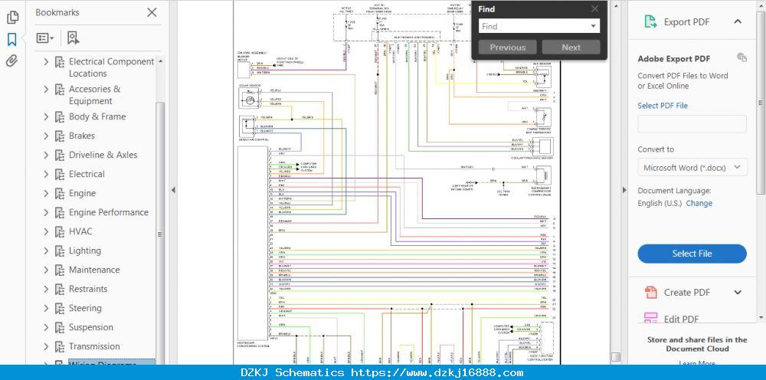766x380 pixels.
Task: Click the find current bookmark icon
Action: tap(74, 38)
